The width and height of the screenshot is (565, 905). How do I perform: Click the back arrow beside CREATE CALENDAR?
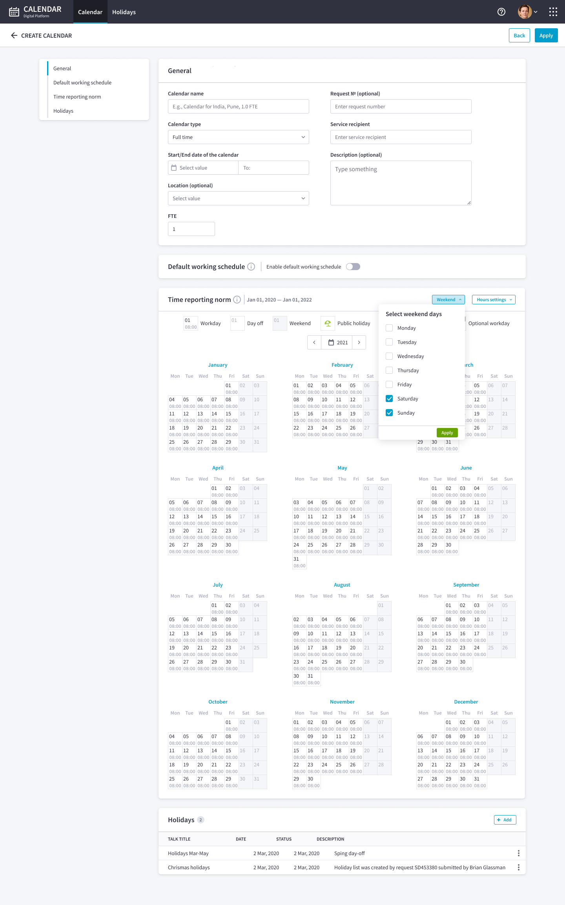point(14,35)
